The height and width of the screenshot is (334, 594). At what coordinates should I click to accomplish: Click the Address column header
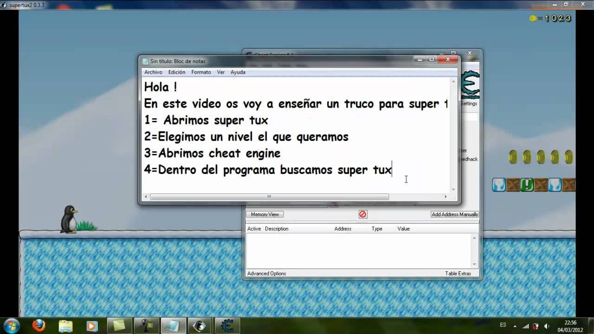[343, 229]
